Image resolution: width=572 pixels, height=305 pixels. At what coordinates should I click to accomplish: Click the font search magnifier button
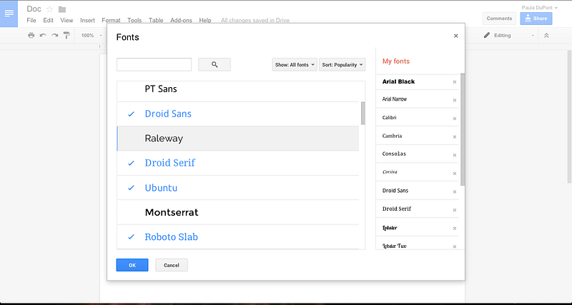[x=214, y=64]
